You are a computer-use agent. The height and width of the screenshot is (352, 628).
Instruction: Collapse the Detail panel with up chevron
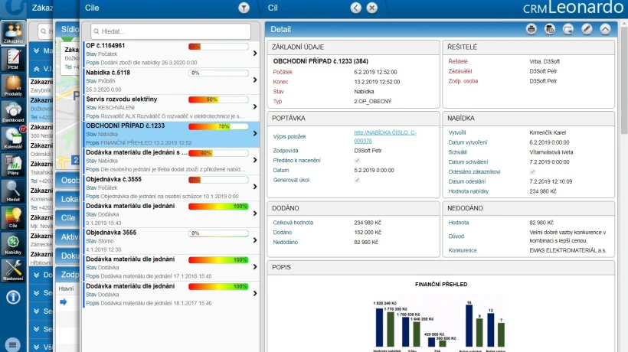click(605, 29)
